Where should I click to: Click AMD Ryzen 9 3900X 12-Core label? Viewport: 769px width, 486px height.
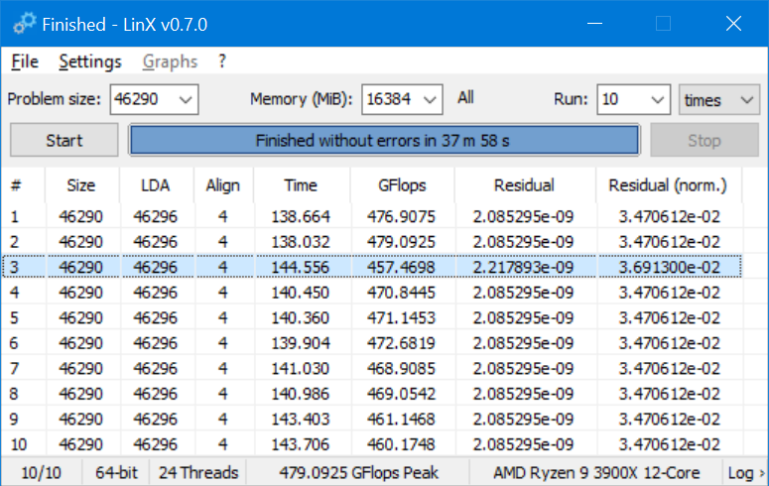point(596,473)
